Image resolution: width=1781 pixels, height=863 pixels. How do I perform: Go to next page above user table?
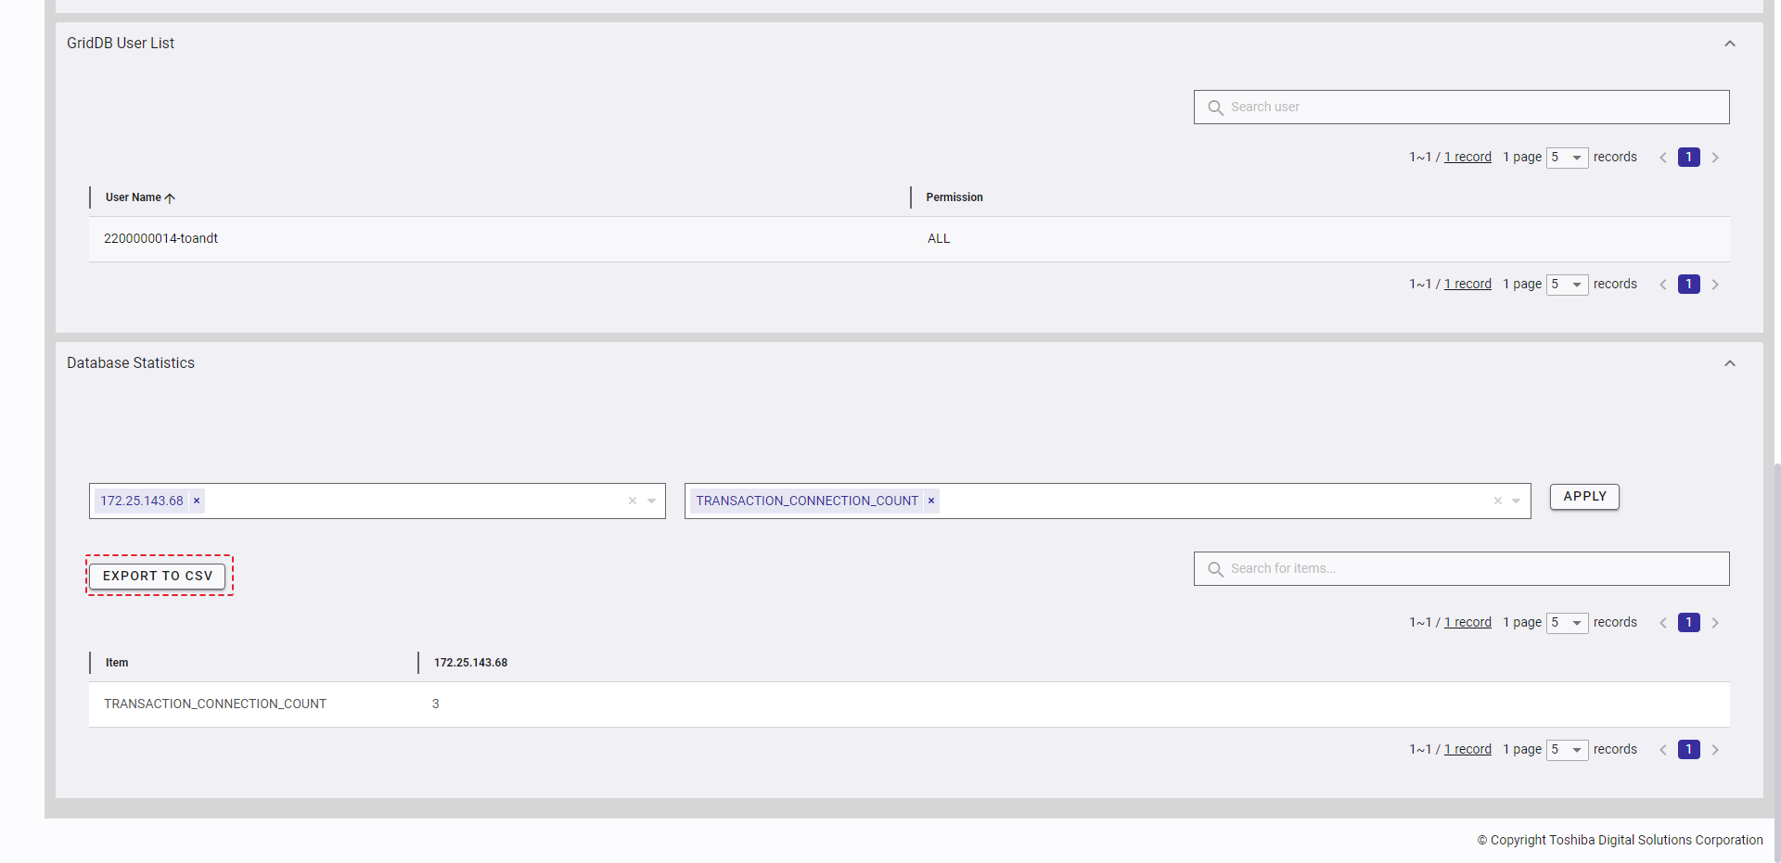(x=1715, y=158)
